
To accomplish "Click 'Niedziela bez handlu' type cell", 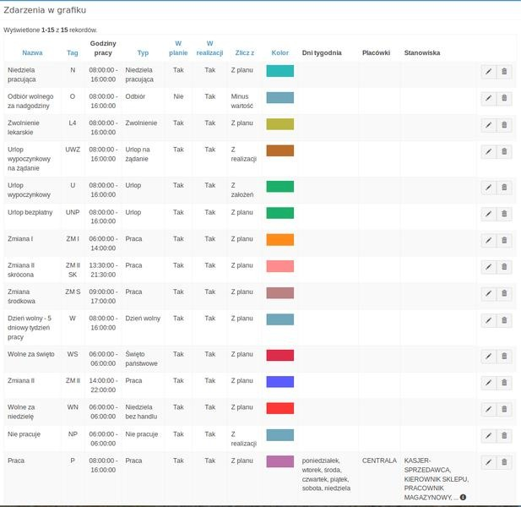I will coord(141,412).
